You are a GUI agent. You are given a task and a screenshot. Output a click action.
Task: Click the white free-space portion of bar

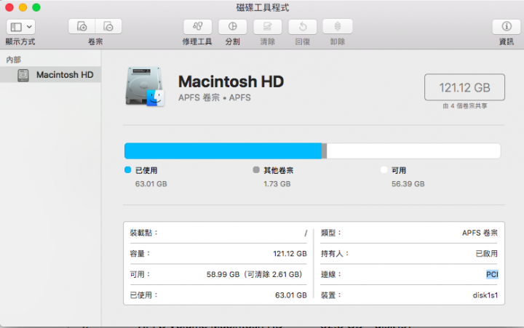[413, 151]
